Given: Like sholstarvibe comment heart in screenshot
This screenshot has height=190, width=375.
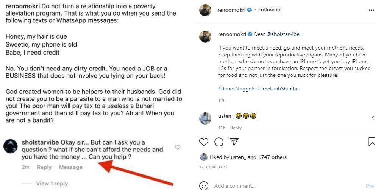Looking at the screenshot, I should click(x=177, y=147).
